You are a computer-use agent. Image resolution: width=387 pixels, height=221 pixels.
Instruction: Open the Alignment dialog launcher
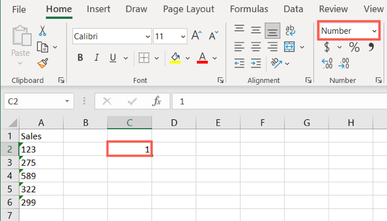(308, 80)
